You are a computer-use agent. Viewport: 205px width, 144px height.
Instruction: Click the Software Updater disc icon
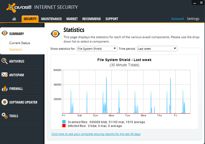[5, 102]
